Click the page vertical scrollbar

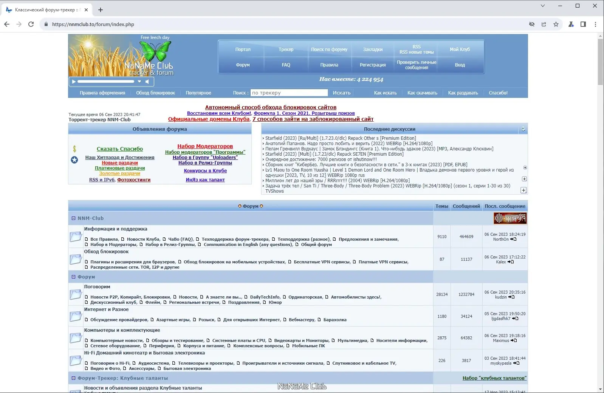click(600, 62)
